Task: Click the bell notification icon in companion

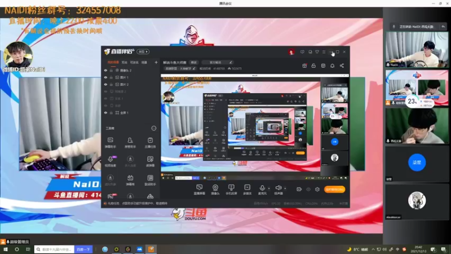Action: (332, 65)
